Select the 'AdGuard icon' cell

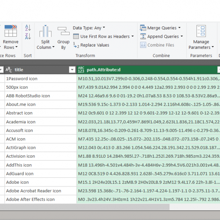[41, 173]
